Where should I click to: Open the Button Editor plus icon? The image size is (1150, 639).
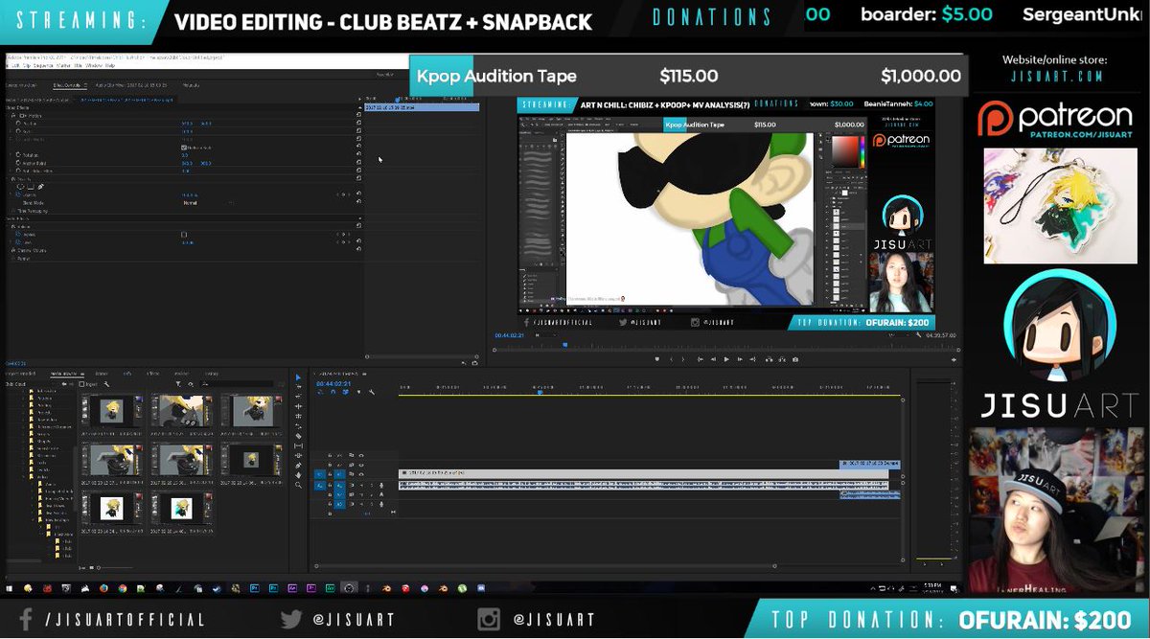954,359
